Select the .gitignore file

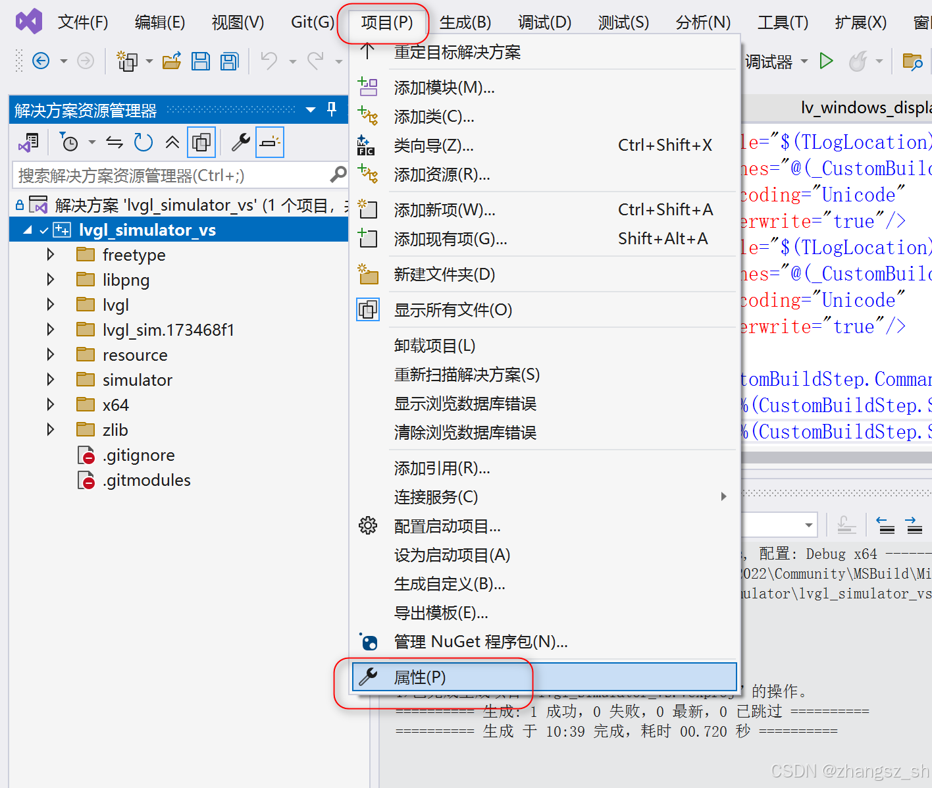pyautogui.click(x=139, y=455)
